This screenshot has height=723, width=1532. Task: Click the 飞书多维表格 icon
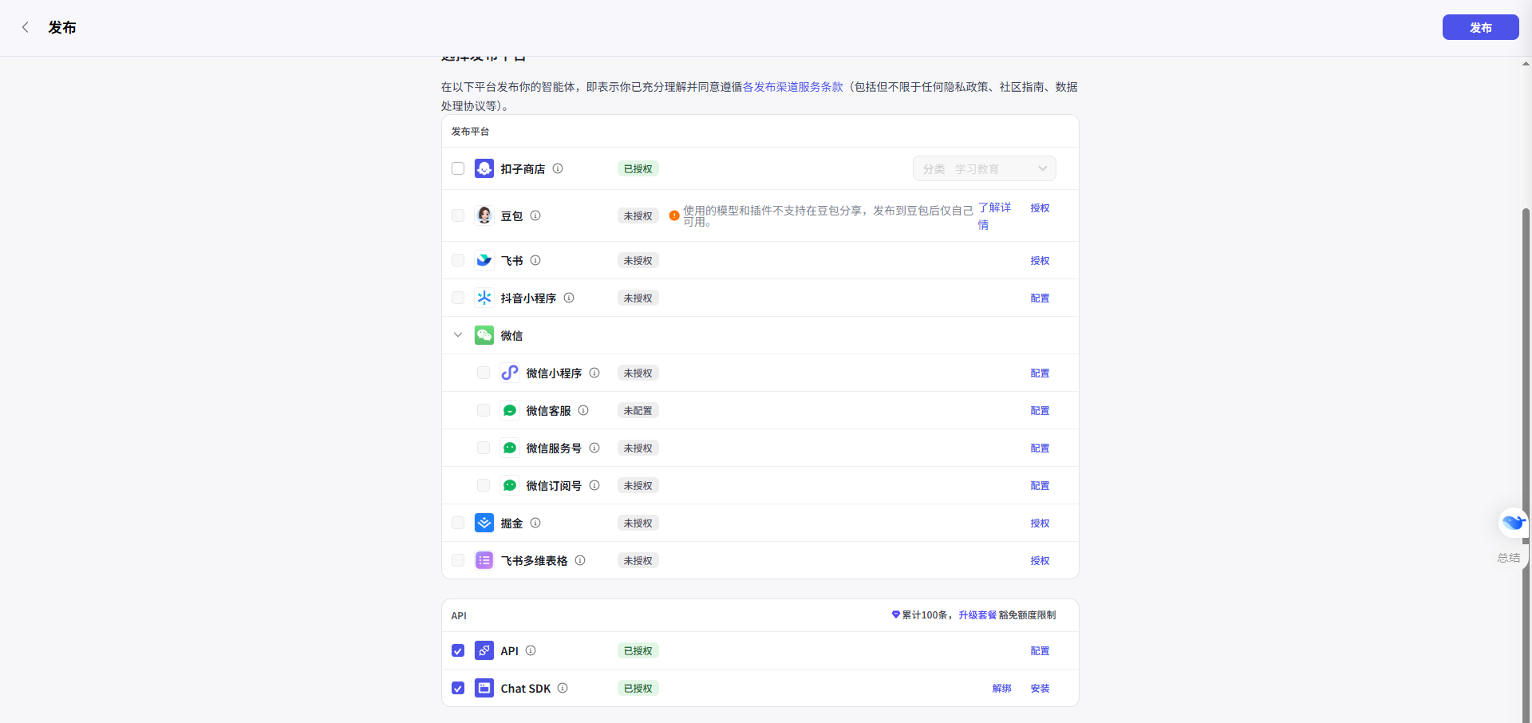[x=484, y=560]
